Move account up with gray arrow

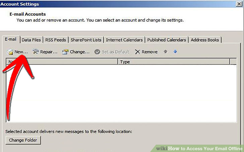coord(166,52)
